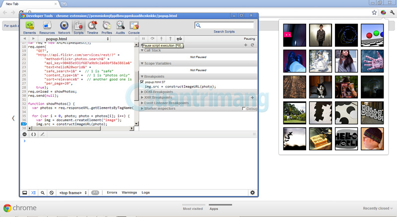The height and width of the screenshot is (217, 397).
Task: Open the Audits panel
Action: pos(120,28)
